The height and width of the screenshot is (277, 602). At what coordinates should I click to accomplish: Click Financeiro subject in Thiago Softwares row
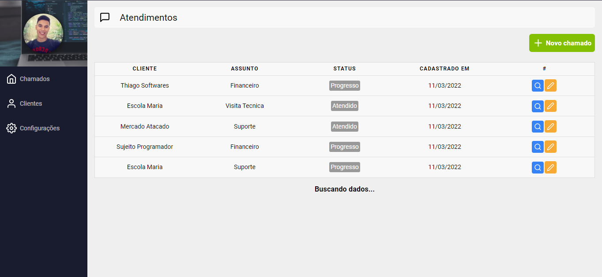click(245, 85)
